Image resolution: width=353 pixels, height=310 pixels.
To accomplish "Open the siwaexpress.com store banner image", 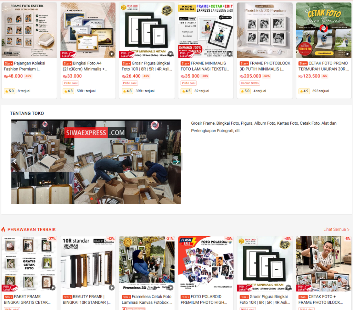I will 96,162.
